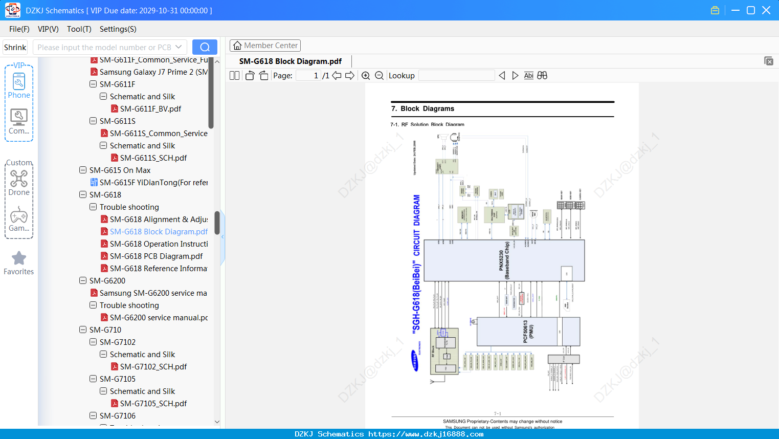The width and height of the screenshot is (779, 439).
Task: Click the model tree vertical scrollbar thumb
Action: pos(217,223)
